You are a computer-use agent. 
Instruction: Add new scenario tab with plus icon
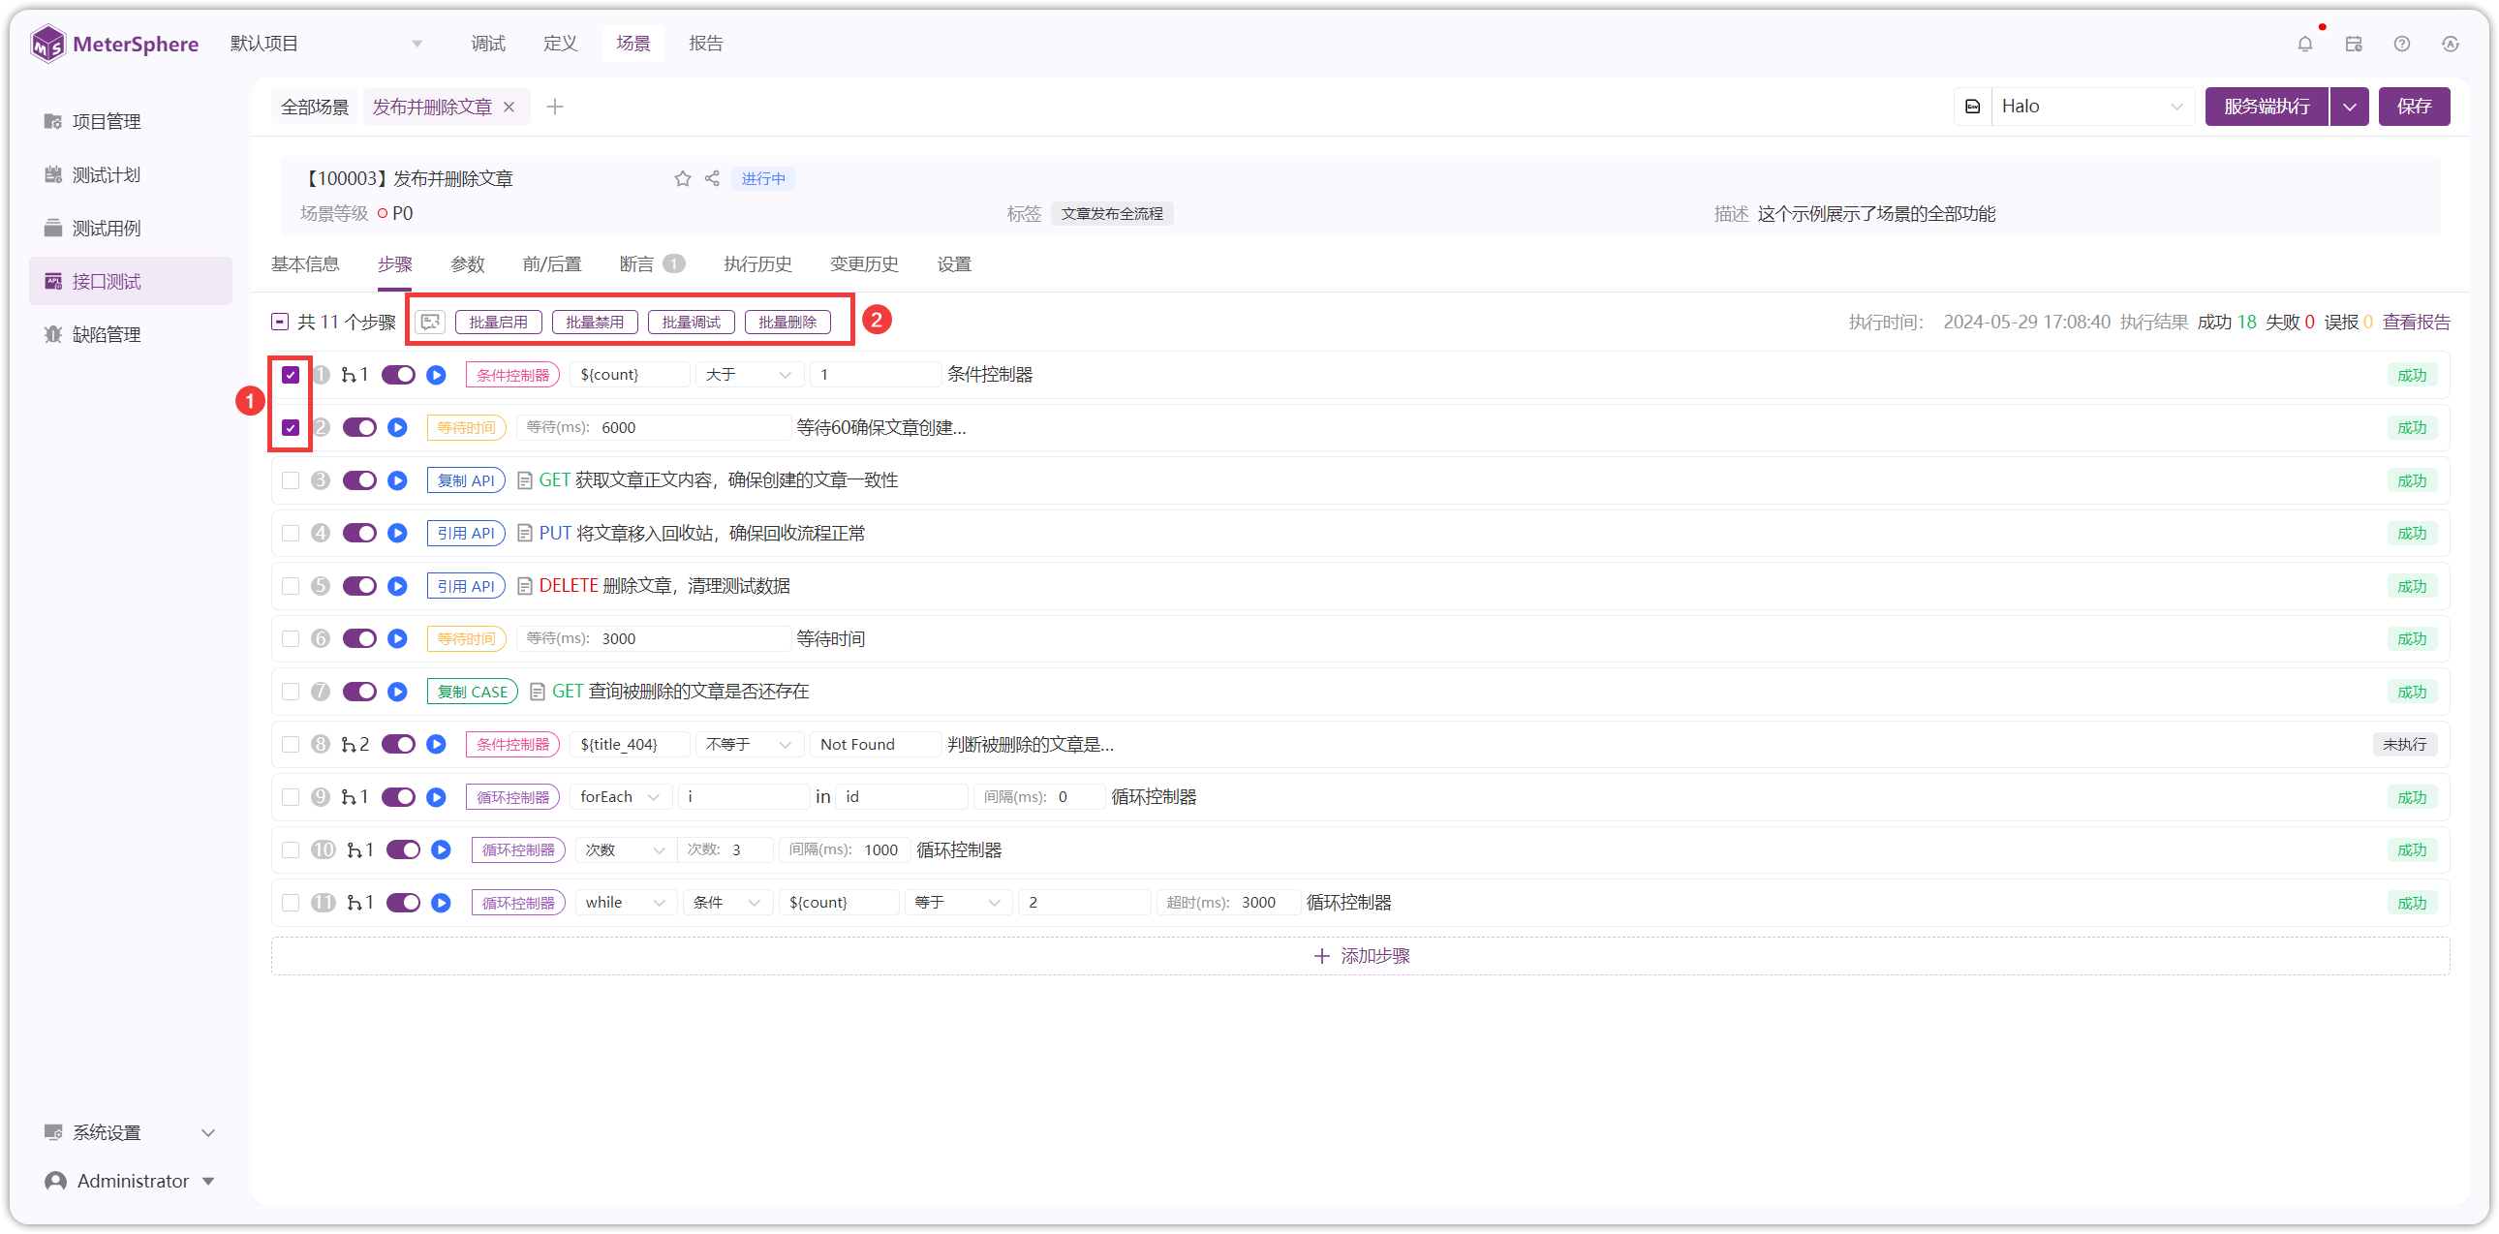tap(555, 107)
